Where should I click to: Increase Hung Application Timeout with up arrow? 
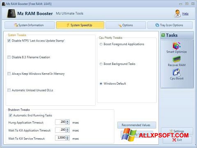(67, 121)
